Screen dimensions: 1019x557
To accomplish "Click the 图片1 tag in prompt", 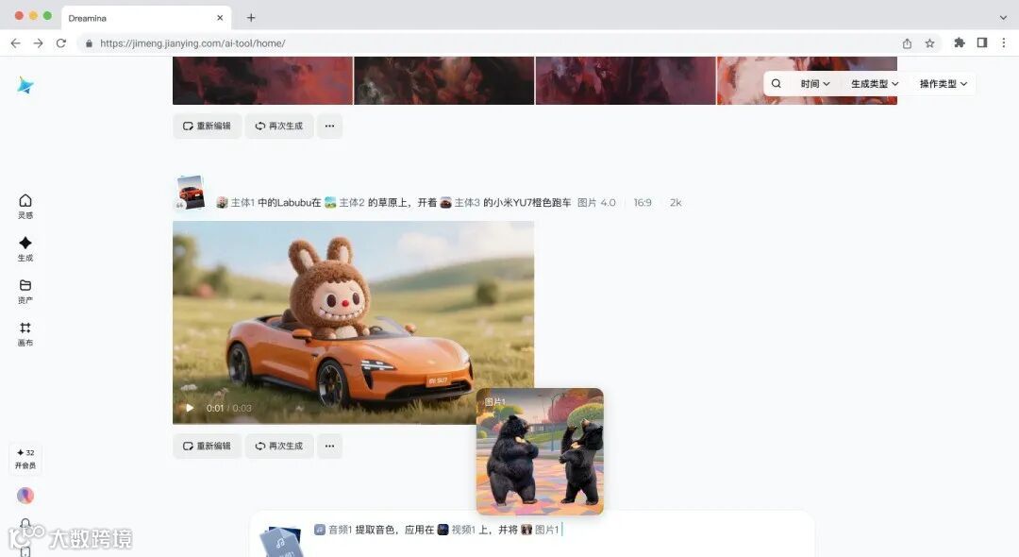I will (x=540, y=530).
